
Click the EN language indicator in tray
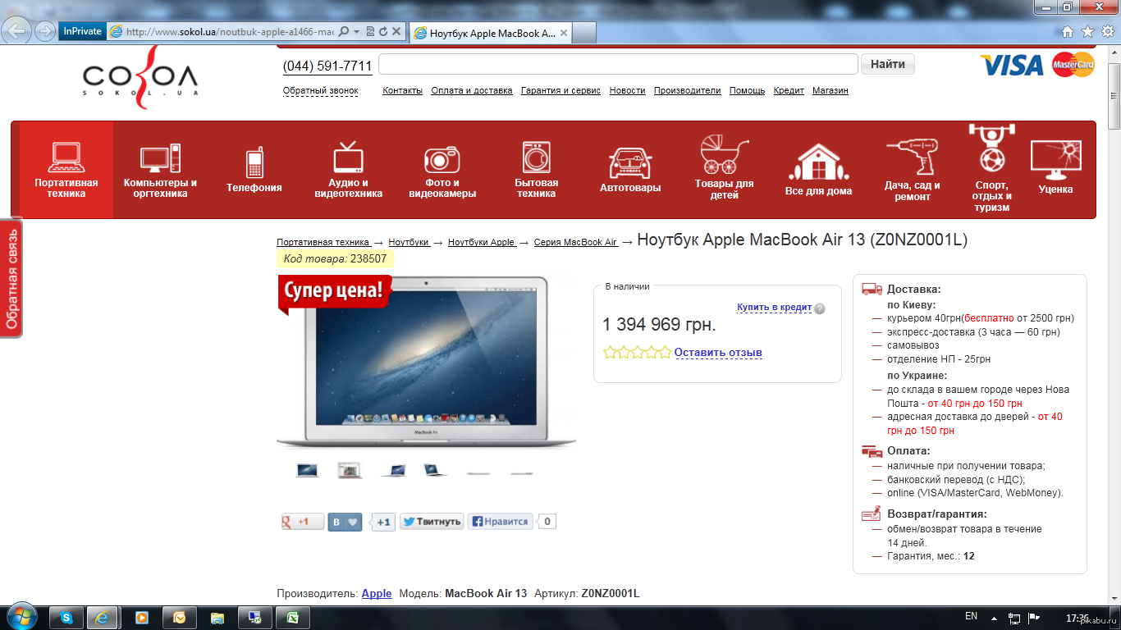tap(971, 616)
